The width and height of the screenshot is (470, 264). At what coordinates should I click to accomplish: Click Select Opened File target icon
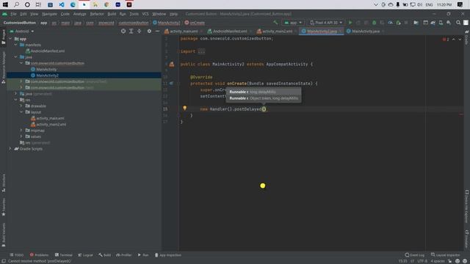(x=123, y=31)
